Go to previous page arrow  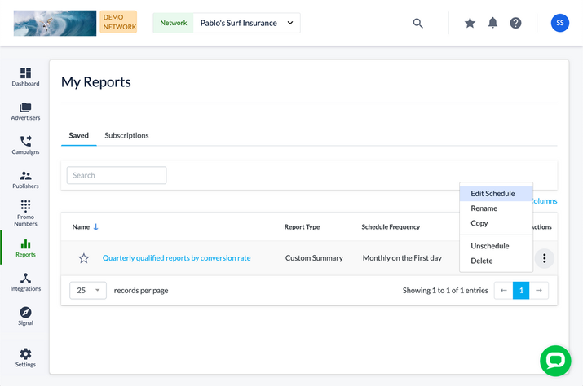(503, 291)
